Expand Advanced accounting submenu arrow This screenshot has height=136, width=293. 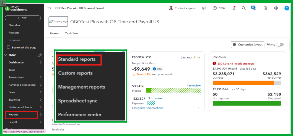pyautogui.click(x=41, y=85)
